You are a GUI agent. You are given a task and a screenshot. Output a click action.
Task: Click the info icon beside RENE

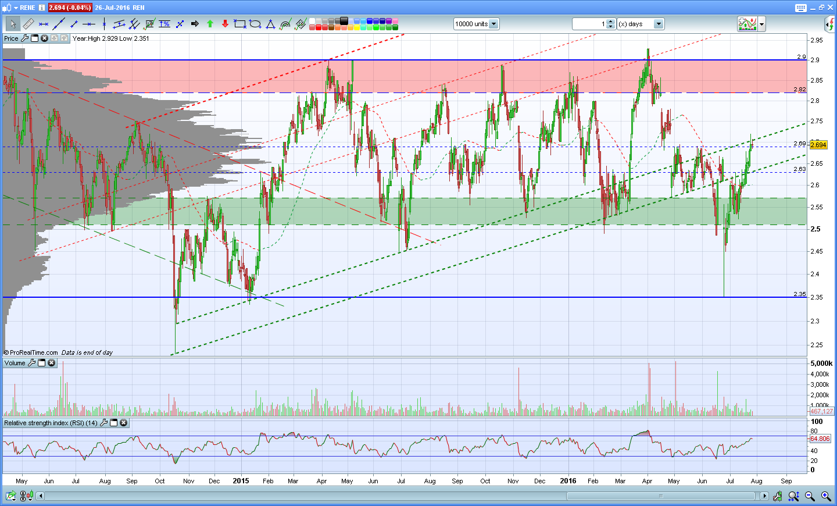[x=42, y=8]
